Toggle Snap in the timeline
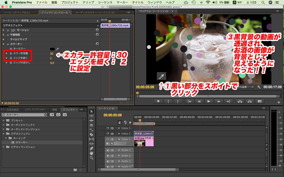 point(120,122)
